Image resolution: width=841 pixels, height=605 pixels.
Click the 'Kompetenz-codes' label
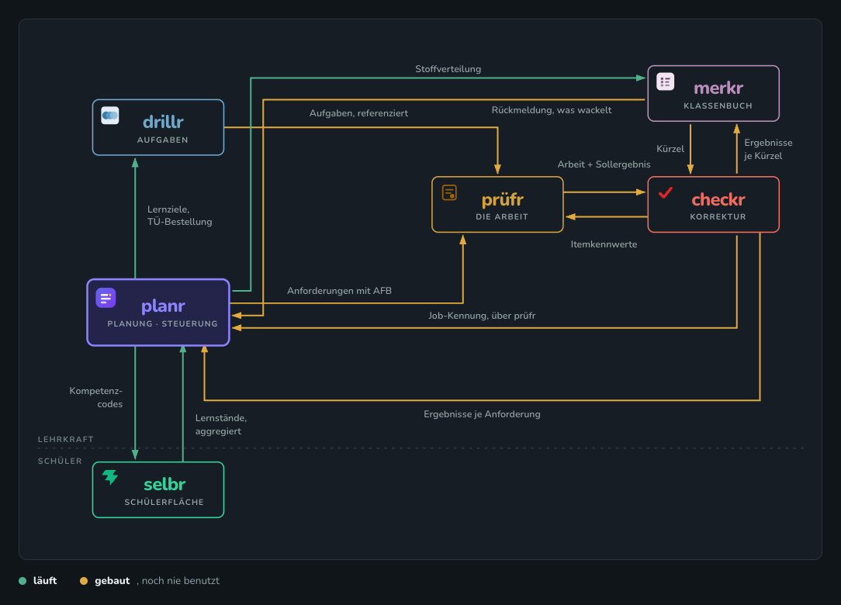click(96, 397)
